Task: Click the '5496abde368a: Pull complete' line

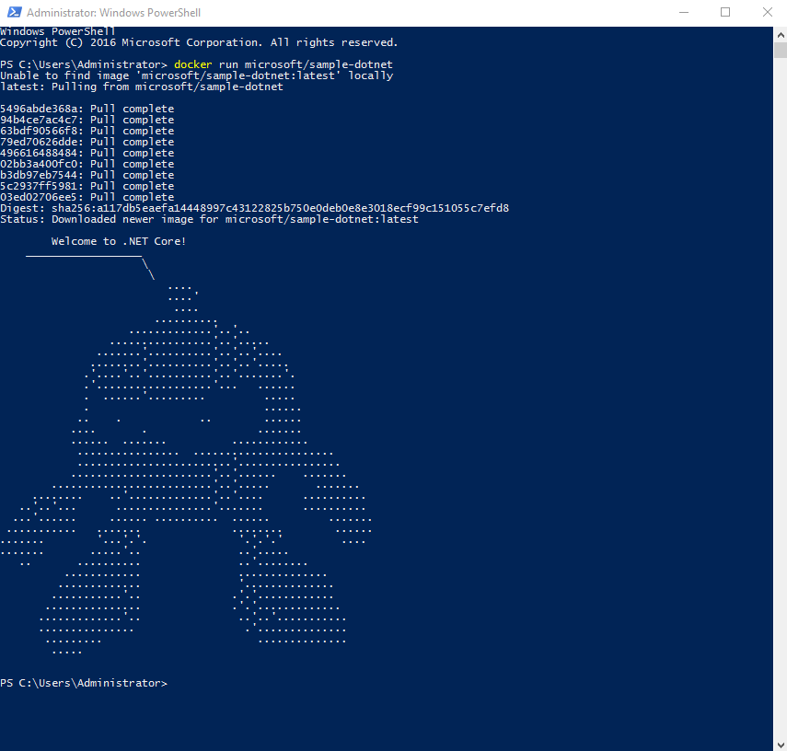Action: [x=87, y=109]
